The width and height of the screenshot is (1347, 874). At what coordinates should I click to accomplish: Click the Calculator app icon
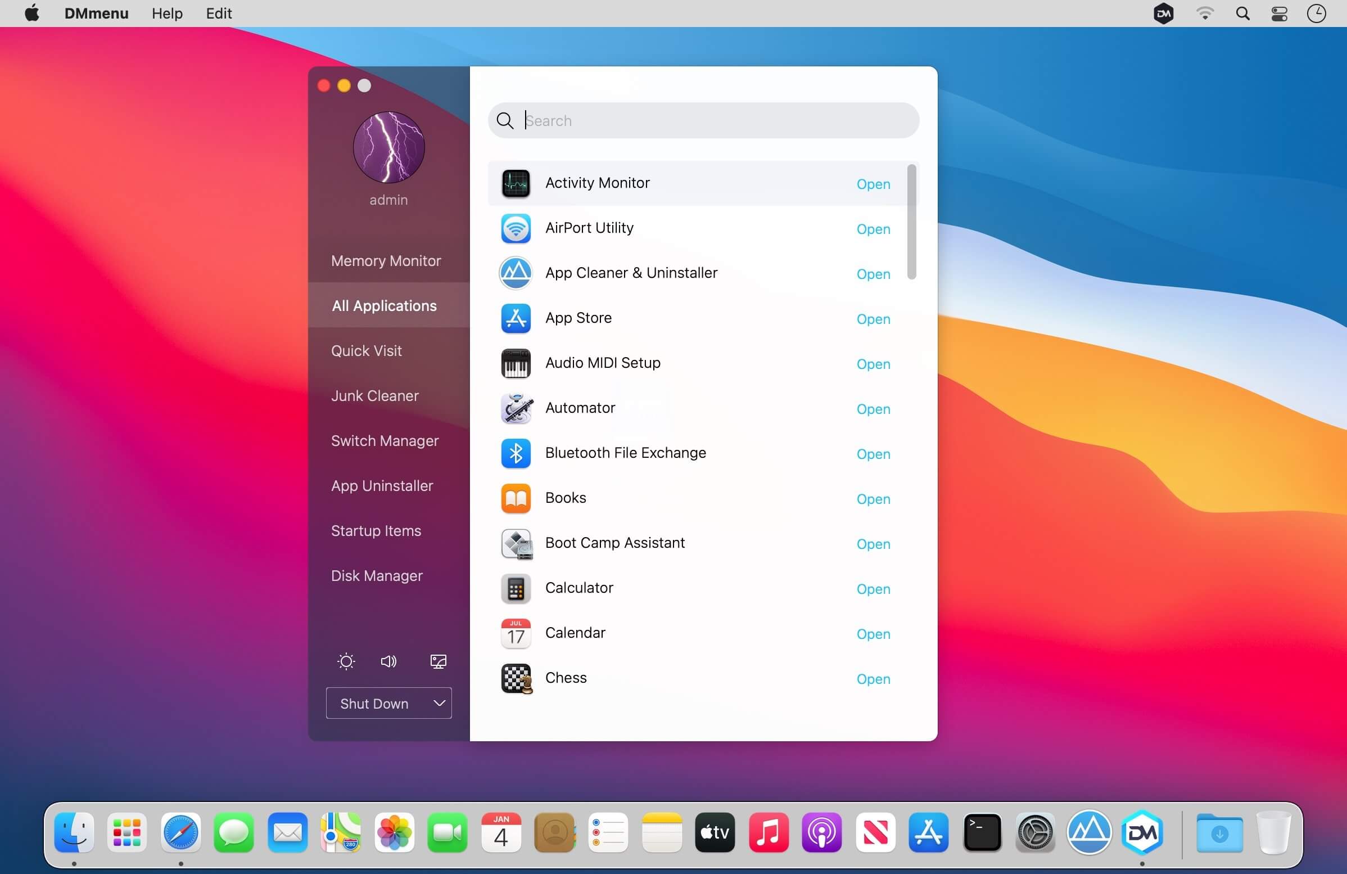(x=516, y=589)
